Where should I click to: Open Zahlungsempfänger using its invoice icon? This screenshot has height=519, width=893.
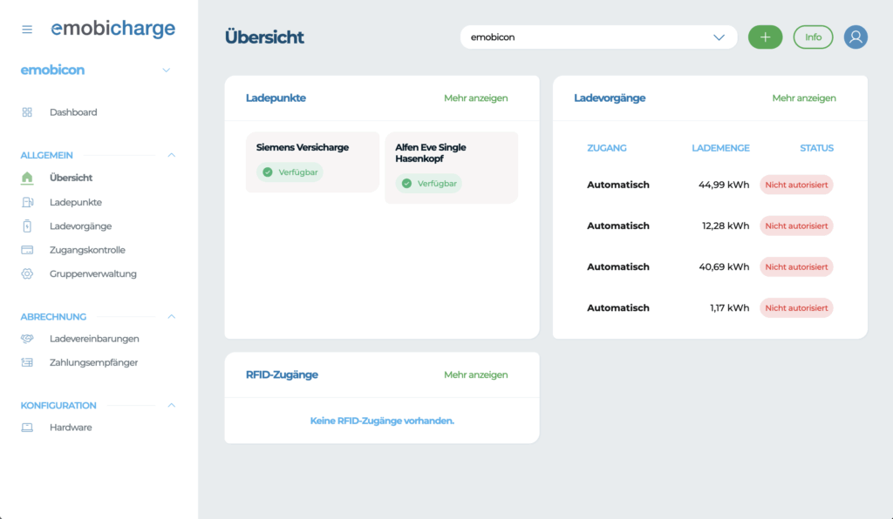click(26, 362)
